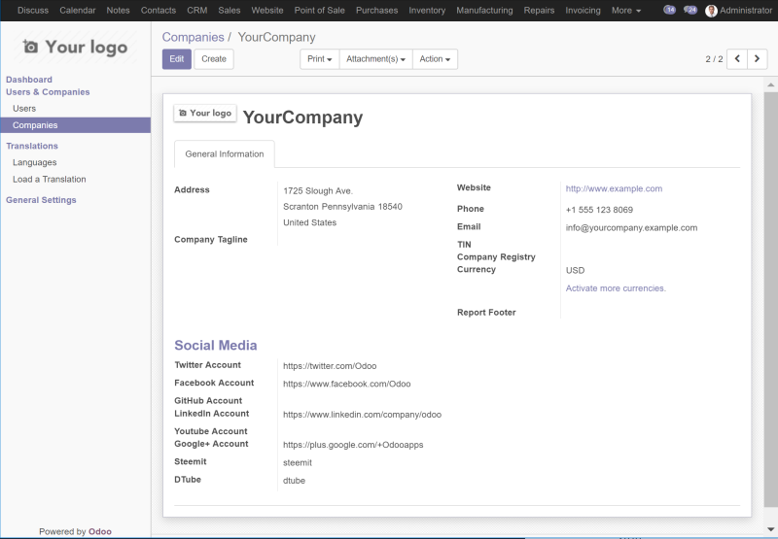
Task: Click the email info@yourcompany.example.com
Action: pos(631,228)
